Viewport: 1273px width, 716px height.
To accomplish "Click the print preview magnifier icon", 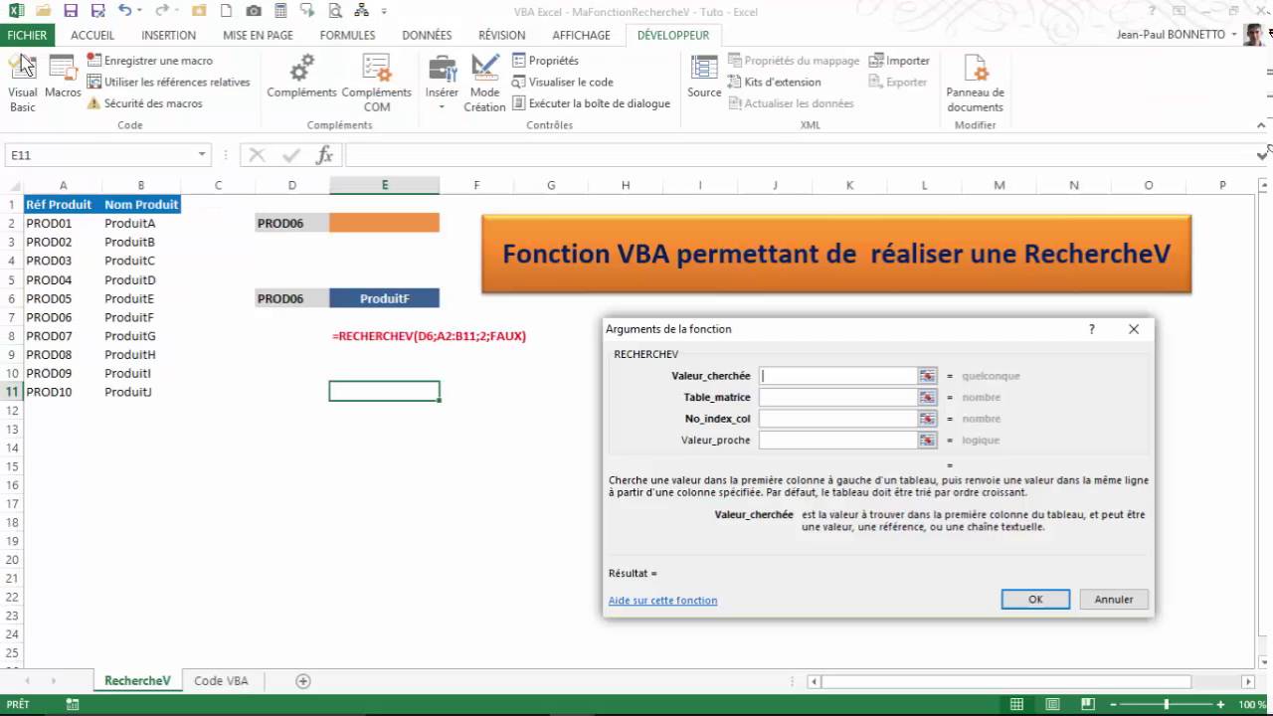I will (x=334, y=12).
